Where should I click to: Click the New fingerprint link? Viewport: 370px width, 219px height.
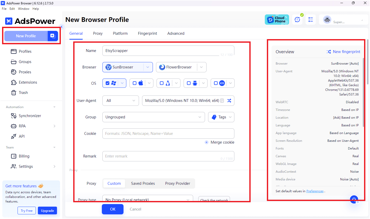[346, 52]
